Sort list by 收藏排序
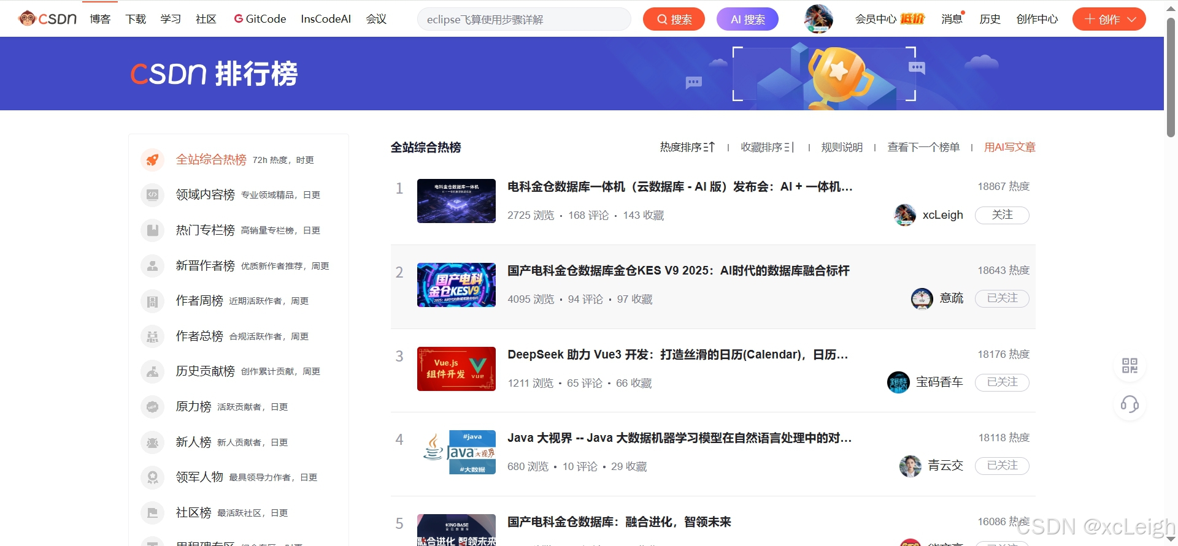This screenshot has width=1178, height=546. pyautogui.click(x=768, y=147)
